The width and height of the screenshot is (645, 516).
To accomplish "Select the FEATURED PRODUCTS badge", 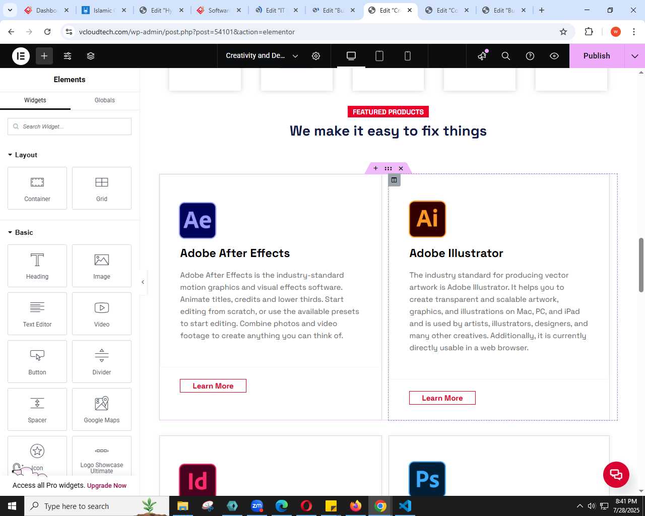I will tap(388, 112).
